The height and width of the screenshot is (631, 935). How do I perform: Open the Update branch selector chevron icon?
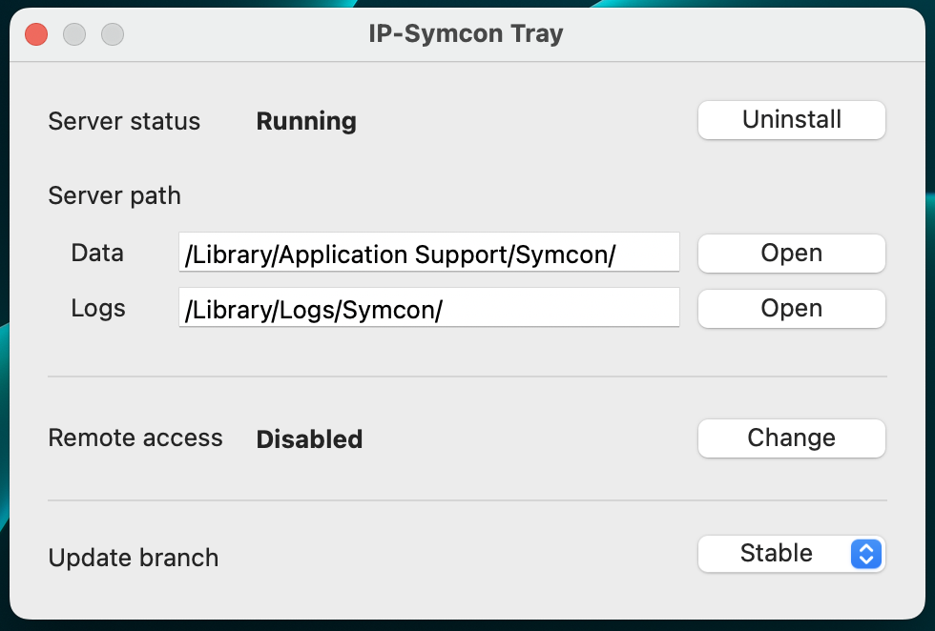(x=866, y=554)
